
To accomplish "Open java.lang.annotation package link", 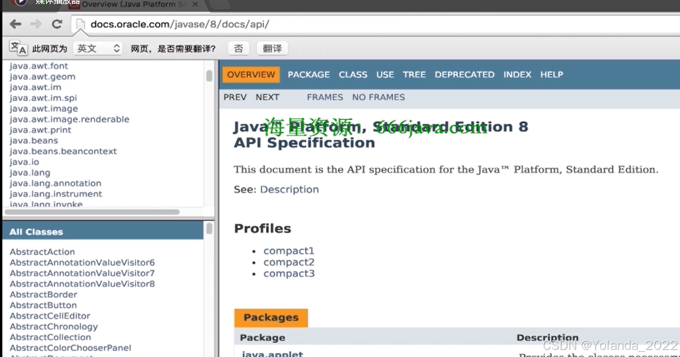I will pyautogui.click(x=55, y=183).
